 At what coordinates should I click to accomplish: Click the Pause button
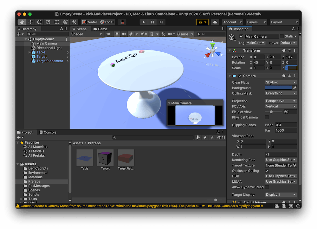[x=152, y=22]
